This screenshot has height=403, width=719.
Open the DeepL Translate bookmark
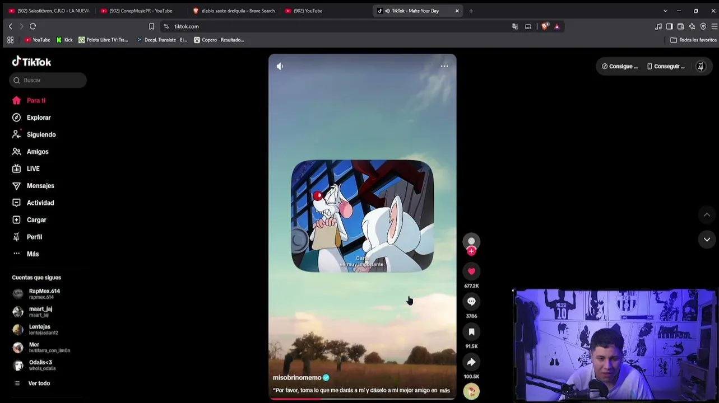click(162, 40)
